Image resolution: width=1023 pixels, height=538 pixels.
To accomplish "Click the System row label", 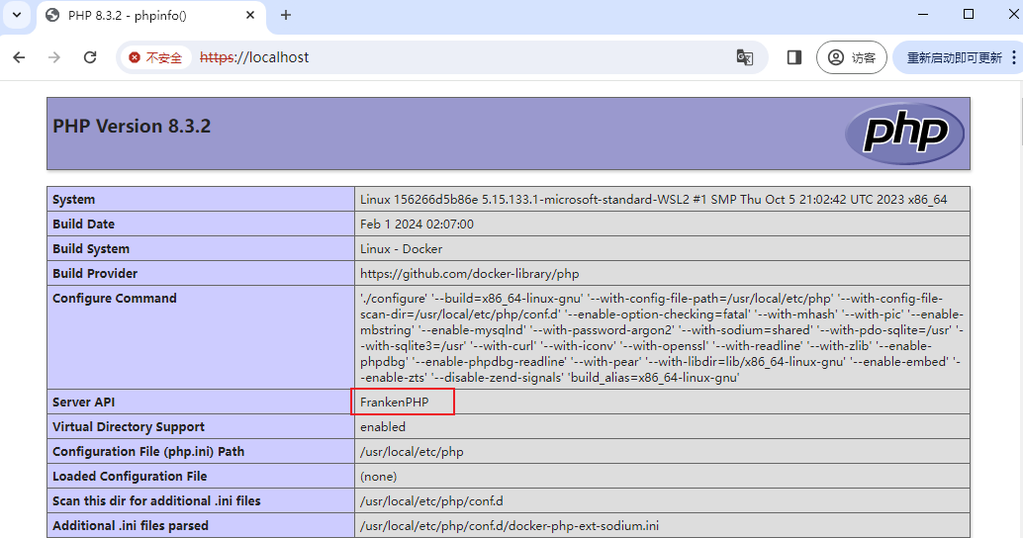I will click(x=74, y=200).
